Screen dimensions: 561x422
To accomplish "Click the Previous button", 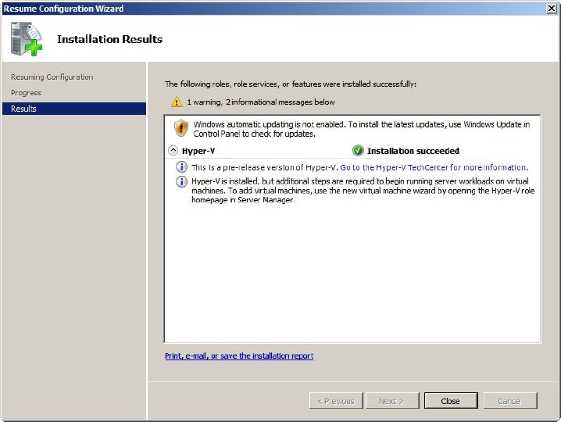I will pyautogui.click(x=336, y=401).
